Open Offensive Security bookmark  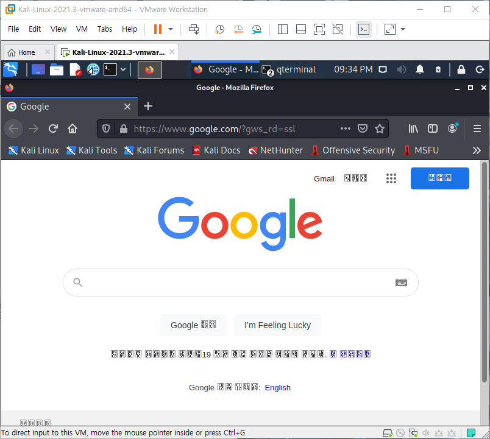click(353, 150)
